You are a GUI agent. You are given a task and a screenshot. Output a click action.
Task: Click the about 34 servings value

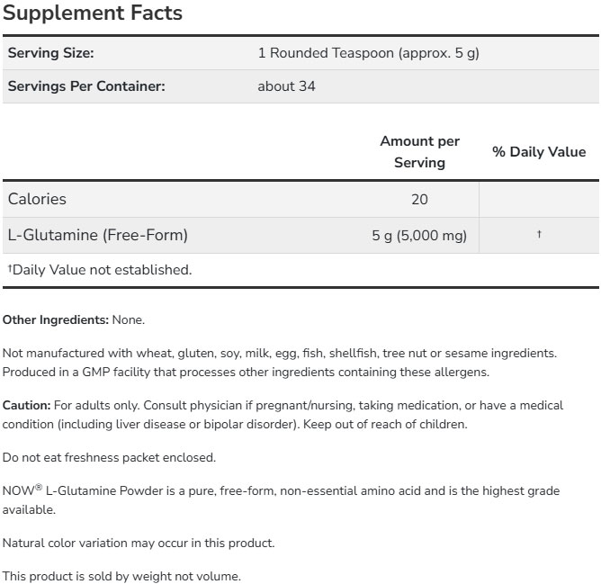(286, 86)
